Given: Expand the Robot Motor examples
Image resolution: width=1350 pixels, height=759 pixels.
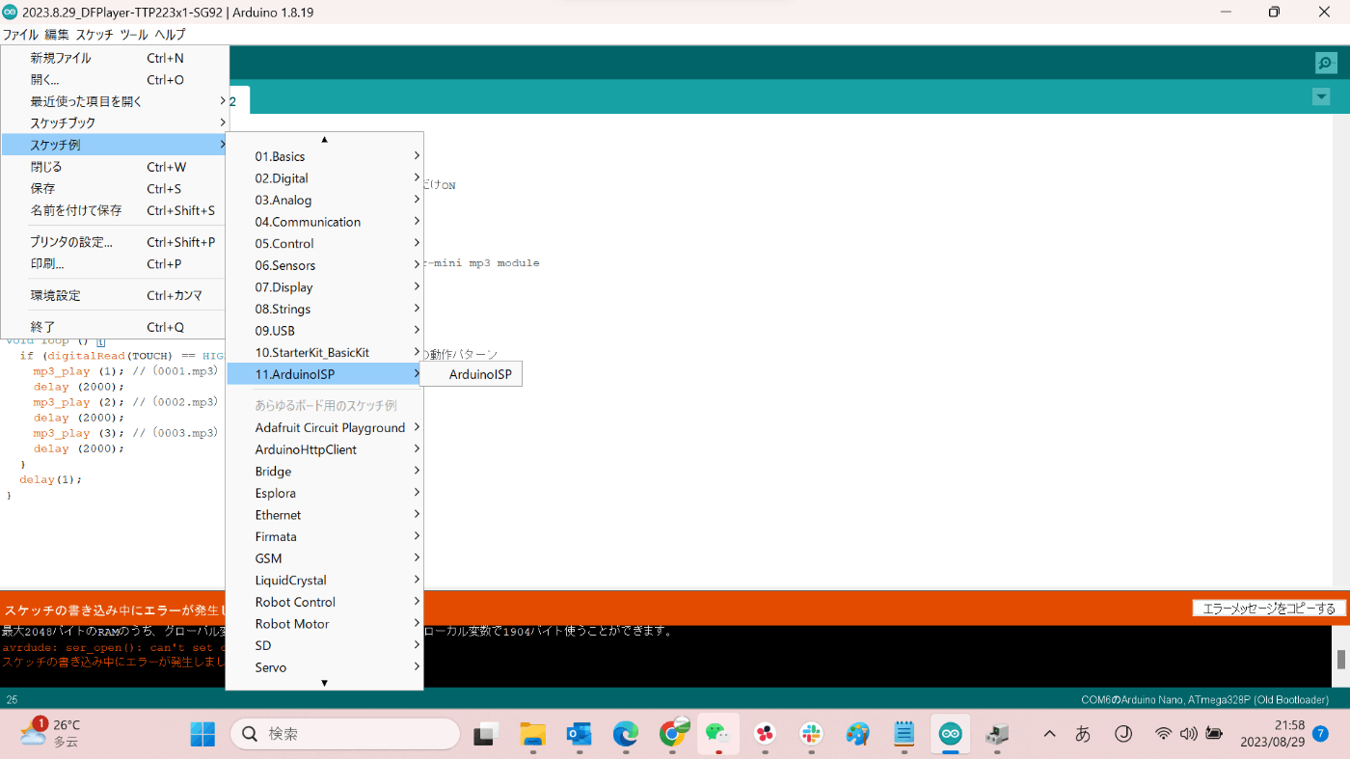Looking at the screenshot, I should tap(324, 624).
